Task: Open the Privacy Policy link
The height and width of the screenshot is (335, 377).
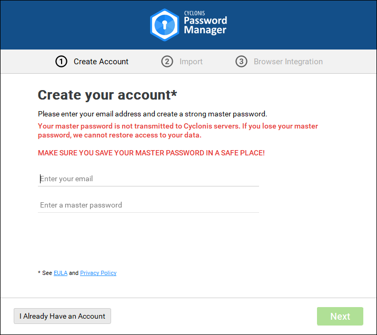Action: click(98, 273)
